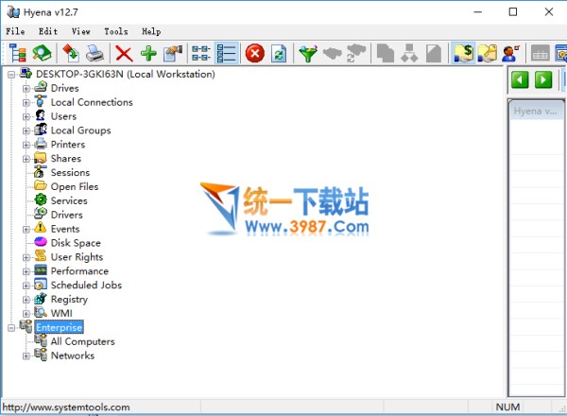Screen dimensions: 567x416
Task: Click the user account toolbar icon
Action: [x=510, y=54]
